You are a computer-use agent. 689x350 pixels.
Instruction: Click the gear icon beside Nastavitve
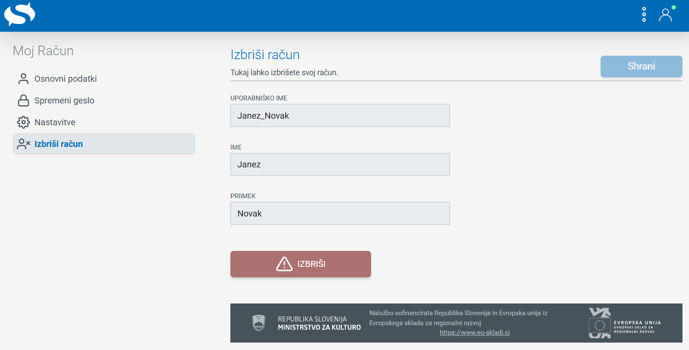click(x=24, y=122)
